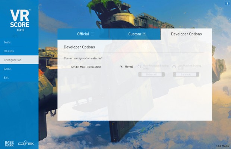
Task: Click left arrow of LMS Balanced selector
Action: click(x=175, y=74)
